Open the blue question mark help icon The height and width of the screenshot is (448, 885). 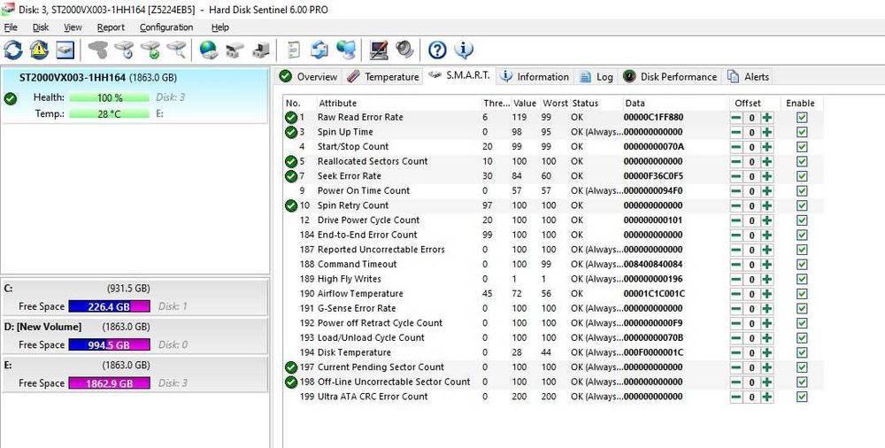[x=437, y=50]
